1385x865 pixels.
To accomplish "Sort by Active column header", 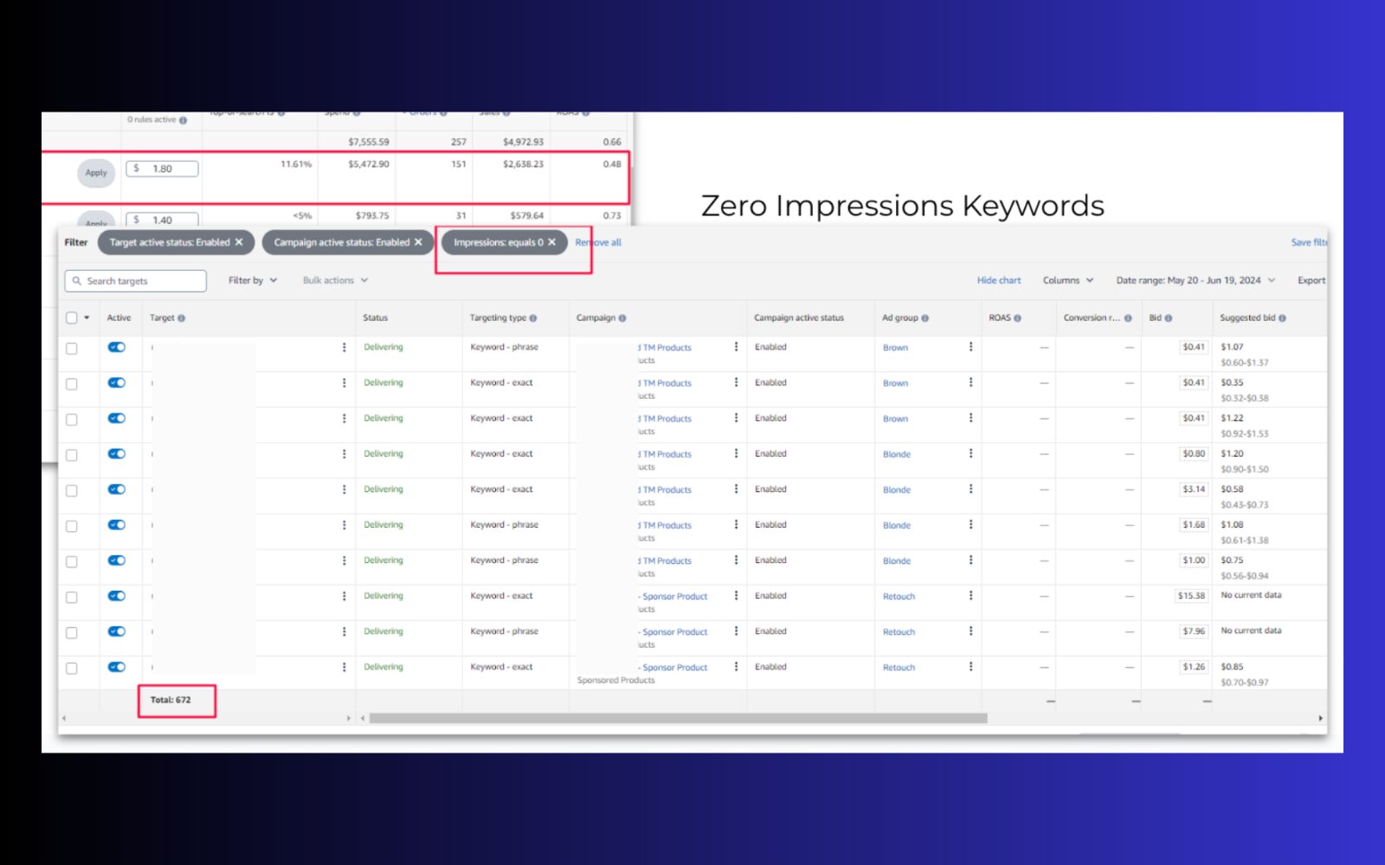I will coord(119,317).
